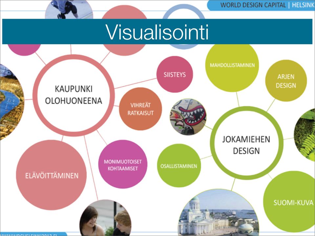This screenshot has width=315, height=236.
Task: Click the OSALLISTAMINEN bubble
Action: coord(179,166)
